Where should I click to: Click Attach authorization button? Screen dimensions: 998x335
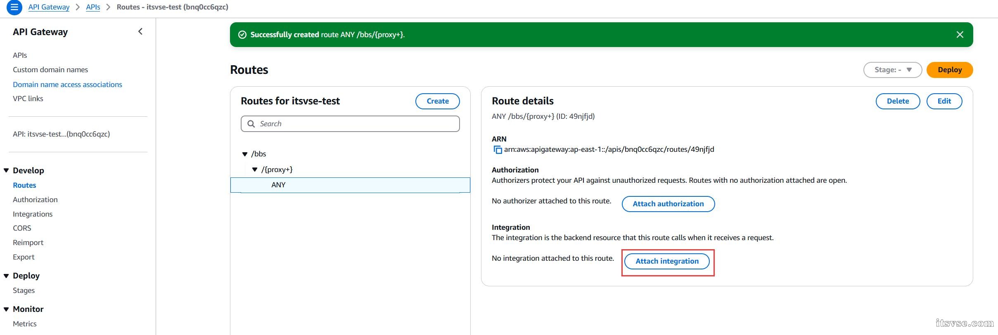[x=668, y=204]
